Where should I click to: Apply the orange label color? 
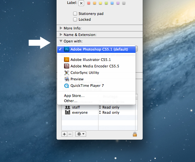pos(95,3)
